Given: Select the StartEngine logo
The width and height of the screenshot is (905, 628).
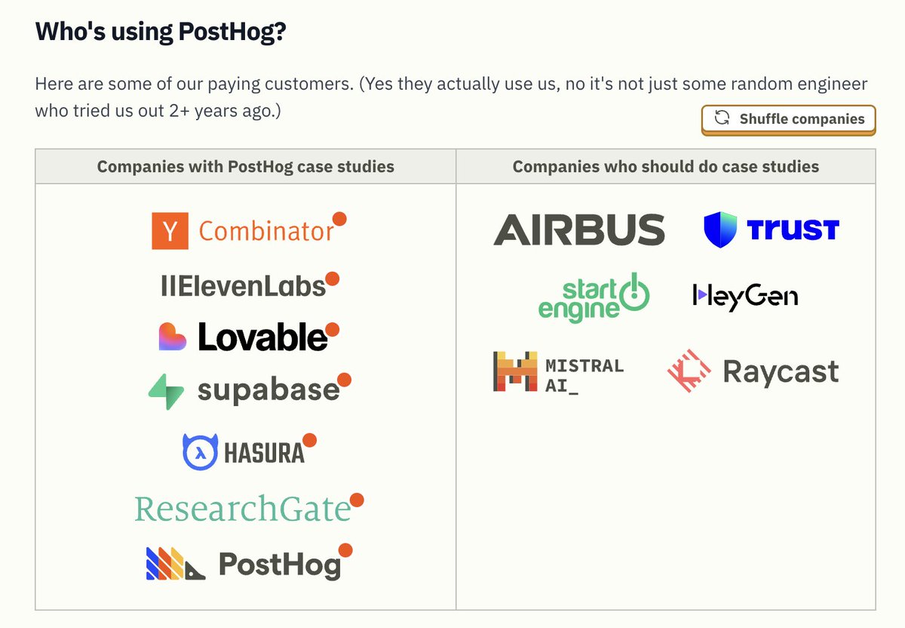Looking at the screenshot, I should tap(593, 297).
